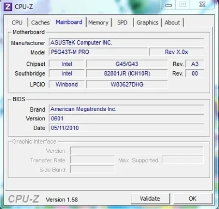Click the CPU-Z window title text

pyautogui.click(x=24, y=7)
